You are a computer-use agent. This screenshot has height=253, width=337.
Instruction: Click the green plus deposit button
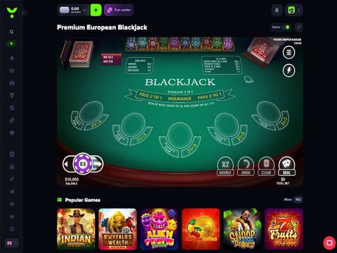tap(96, 10)
